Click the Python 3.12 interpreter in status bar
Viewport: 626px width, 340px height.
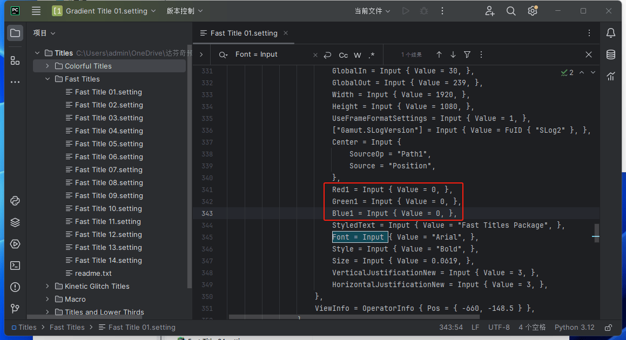tap(574, 327)
